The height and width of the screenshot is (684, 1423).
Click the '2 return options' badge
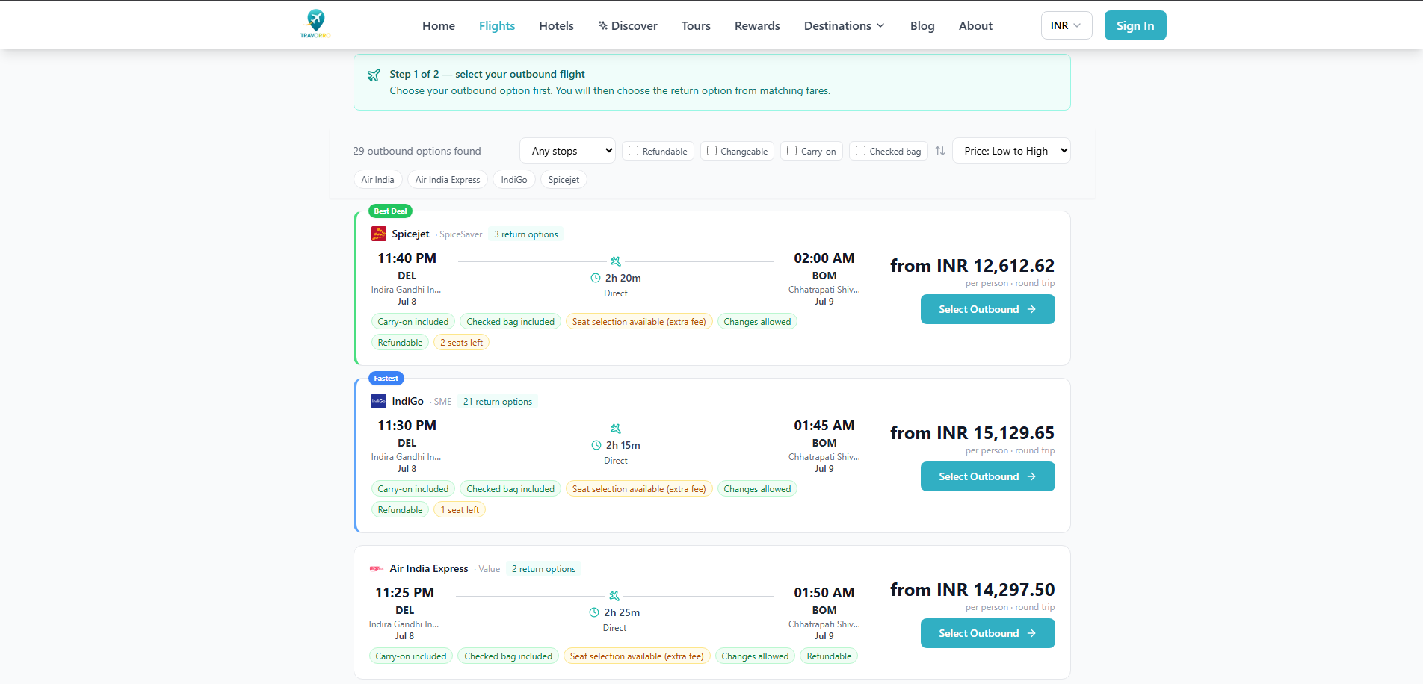pos(544,569)
